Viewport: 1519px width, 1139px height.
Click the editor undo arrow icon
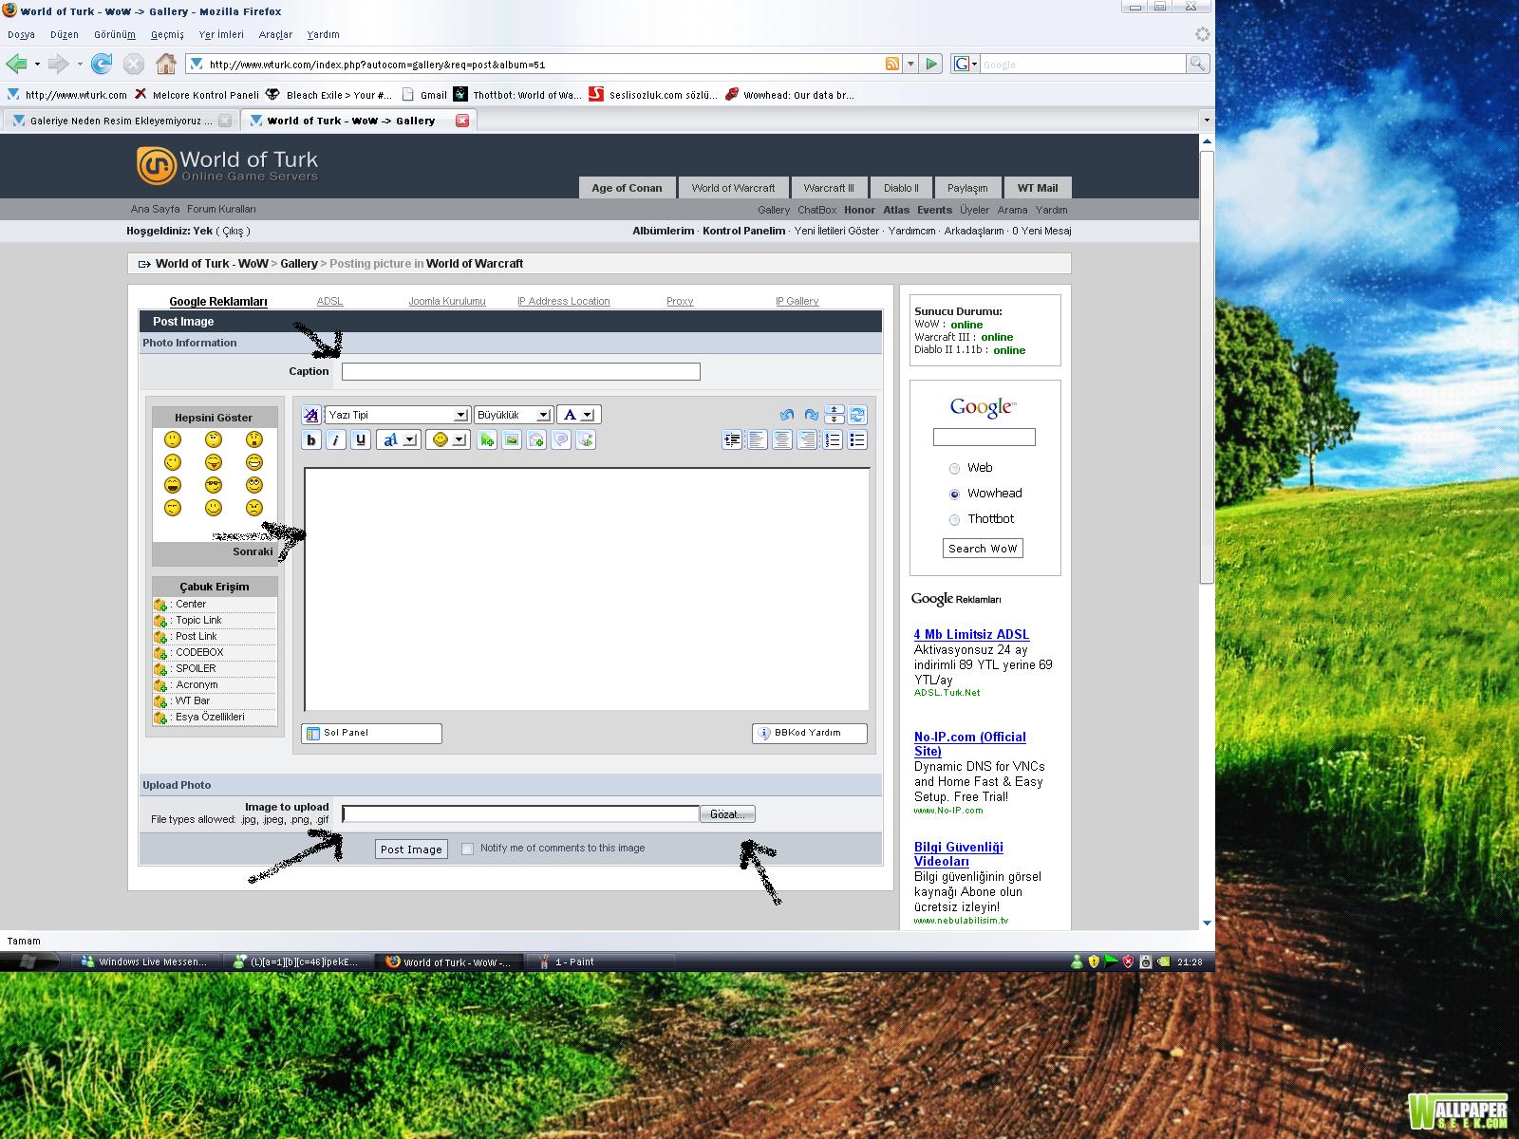pos(786,415)
